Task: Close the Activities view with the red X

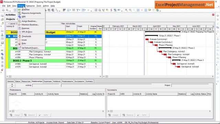Action: (213, 15)
